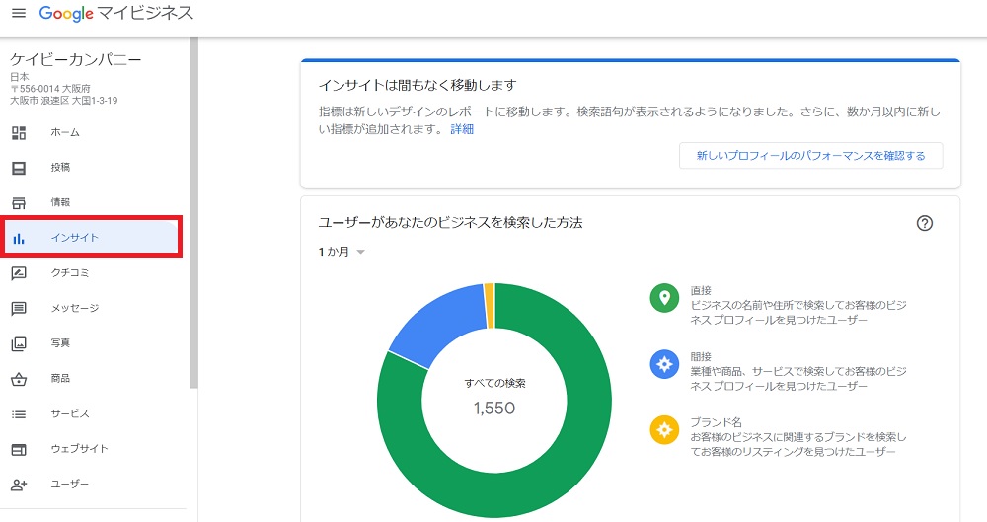Viewport: 987px width, 522px height.
Task: Click the 投稿 posts icon
Action: point(19,168)
